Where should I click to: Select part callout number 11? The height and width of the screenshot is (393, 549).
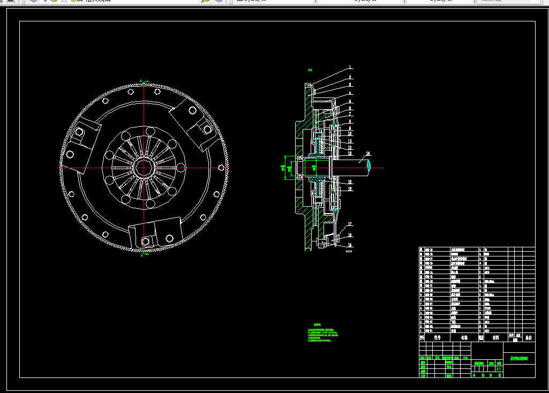(349, 141)
